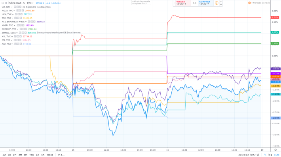The height and width of the screenshot is (157, 281).
Task: Remove NI225, TVC from chart
Action: pyautogui.click(x=23, y=11)
